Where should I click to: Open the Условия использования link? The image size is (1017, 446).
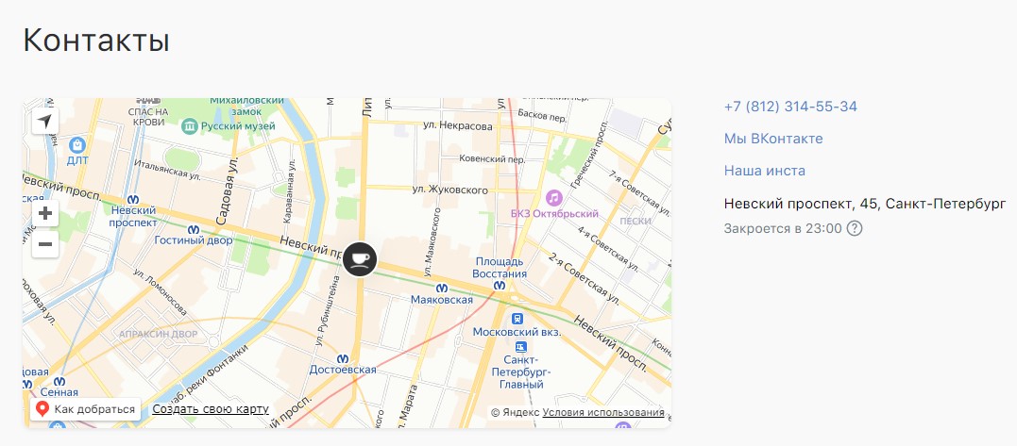pos(603,412)
